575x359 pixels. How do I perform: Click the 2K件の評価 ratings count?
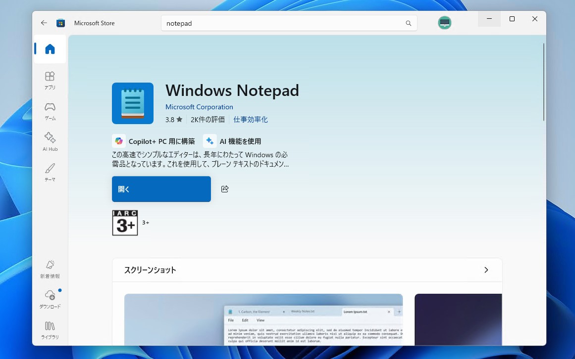(208, 120)
